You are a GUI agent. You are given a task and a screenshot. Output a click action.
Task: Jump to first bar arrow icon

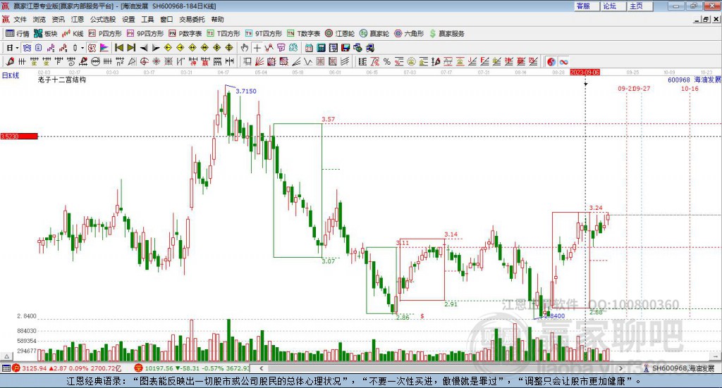tap(118, 48)
